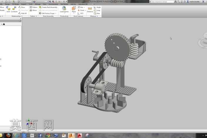Select the UCS work feature
This screenshot has width=207, height=138.
tap(81, 13)
